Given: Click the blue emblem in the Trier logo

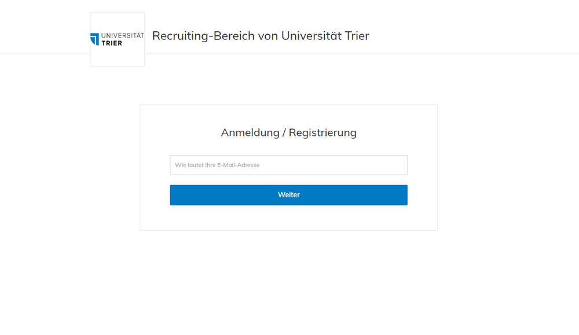Looking at the screenshot, I should point(94,39).
